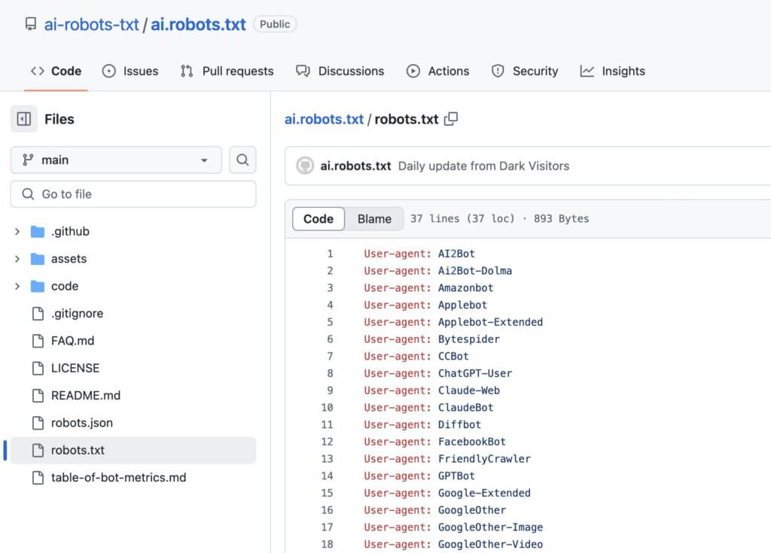Click the .github folder icon
This screenshot has height=553, width=771.
pyautogui.click(x=38, y=232)
